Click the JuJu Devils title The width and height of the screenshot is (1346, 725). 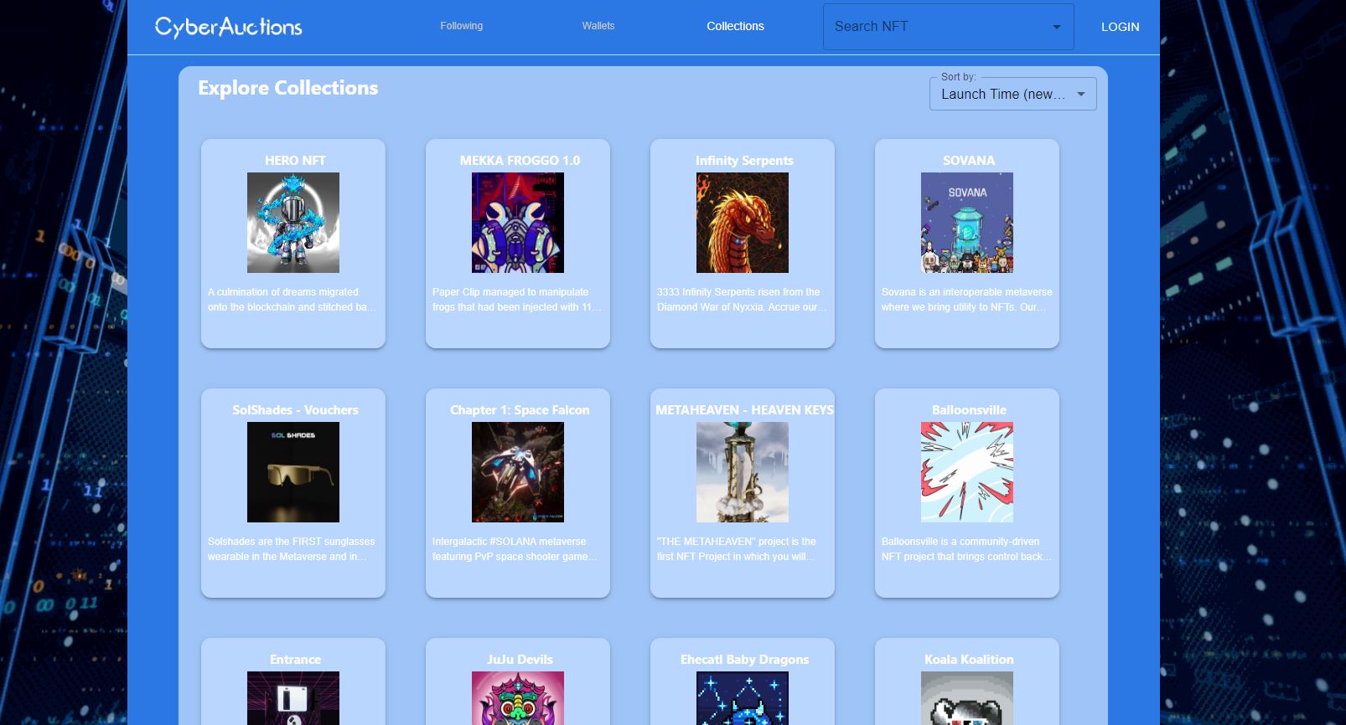tap(520, 659)
